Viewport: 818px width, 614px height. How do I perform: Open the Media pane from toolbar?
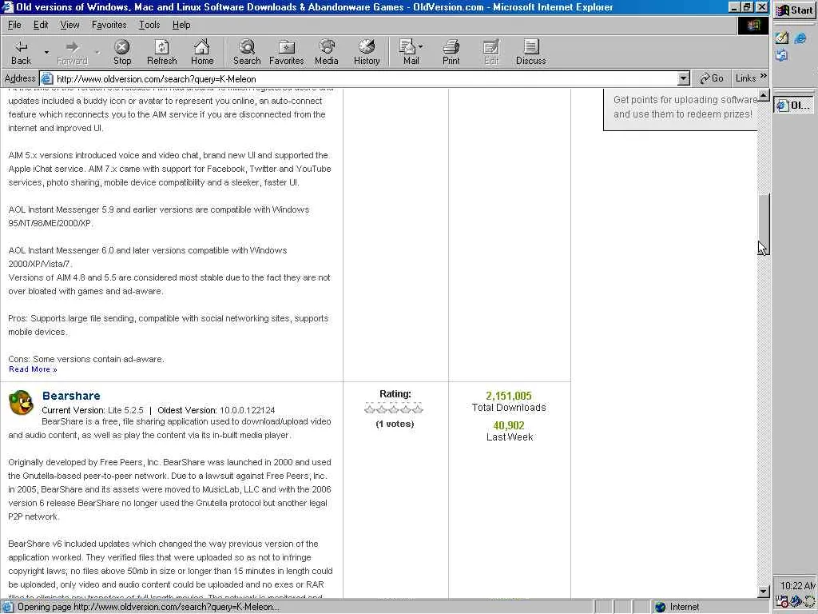pyautogui.click(x=327, y=52)
